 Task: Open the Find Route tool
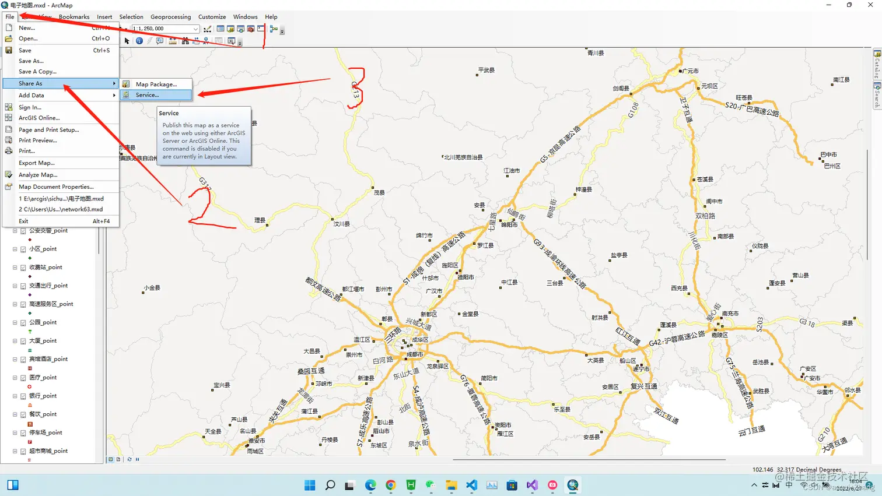[x=196, y=41]
